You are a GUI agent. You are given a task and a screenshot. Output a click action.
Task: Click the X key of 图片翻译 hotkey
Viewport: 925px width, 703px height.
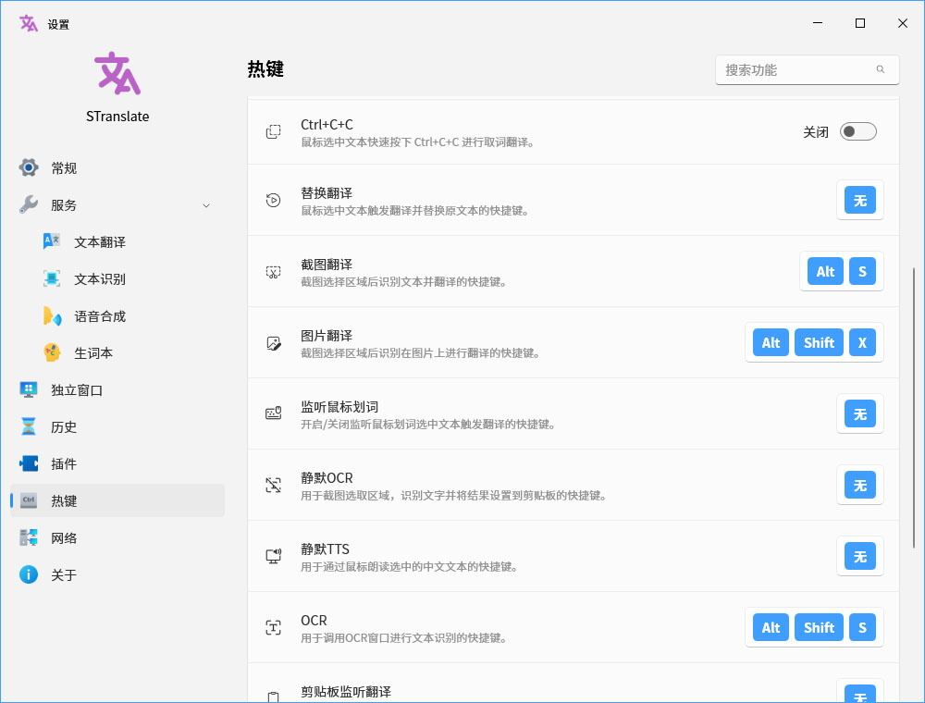click(x=862, y=342)
